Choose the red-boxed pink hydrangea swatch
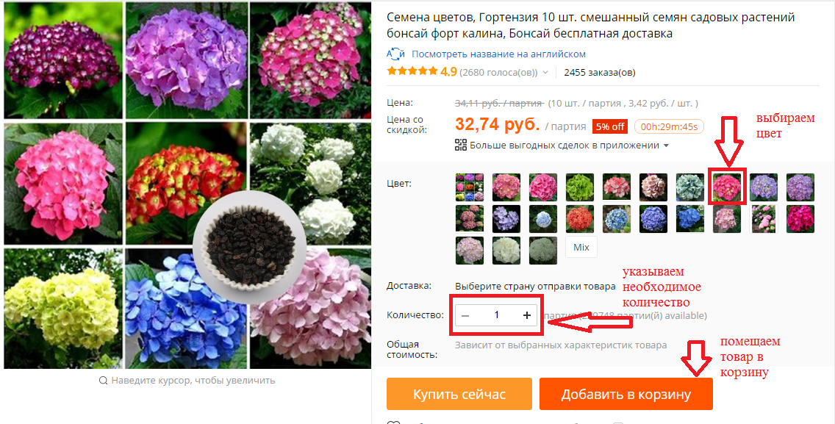835x424 pixels. 727,187
